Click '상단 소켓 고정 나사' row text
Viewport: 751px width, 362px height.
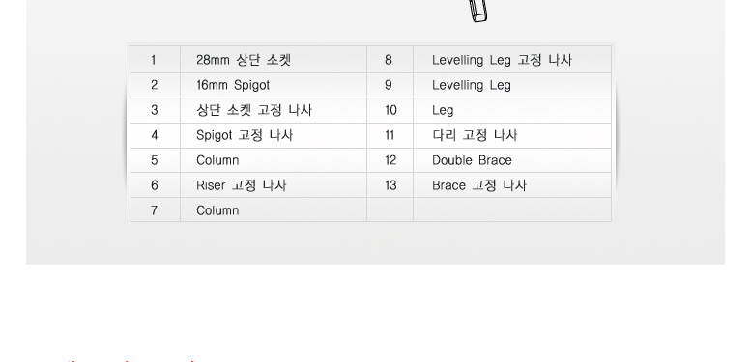pyautogui.click(x=254, y=110)
